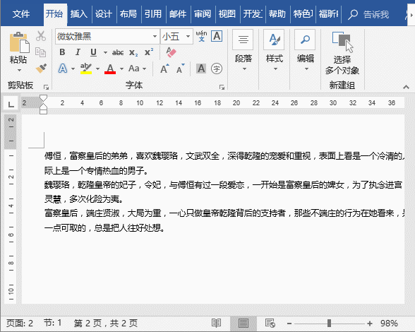The width and height of the screenshot is (415, 332).
Task: Switch to the 布局 Layout tab
Action: point(128,14)
